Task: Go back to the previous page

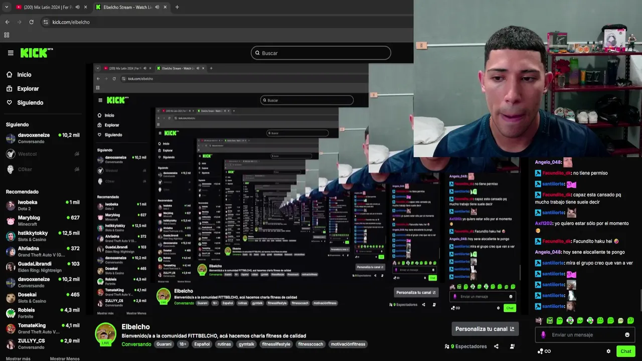Action: [7, 22]
